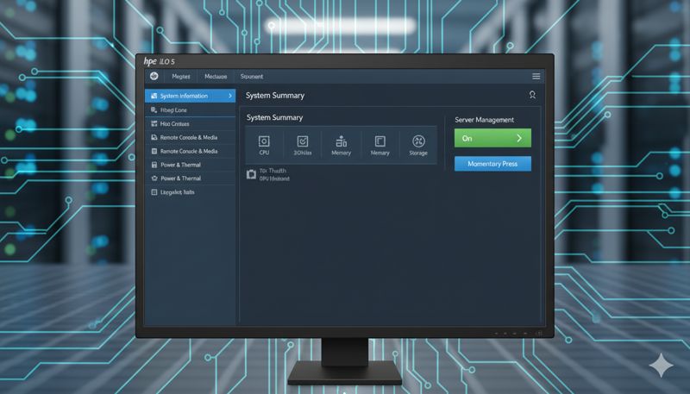Toggle the green On power status
Image resolution: width=690 pixels, height=394 pixels.
click(x=483, y=138)
